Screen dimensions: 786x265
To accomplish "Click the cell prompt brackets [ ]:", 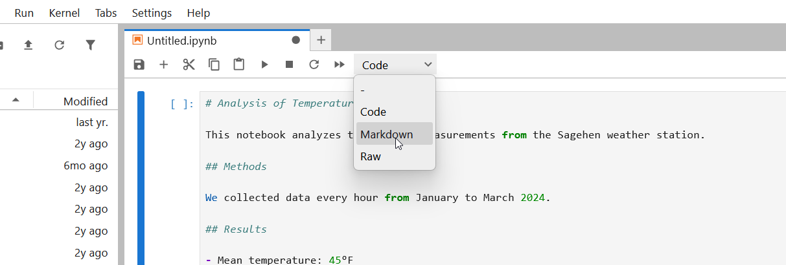I will (181, 104).
